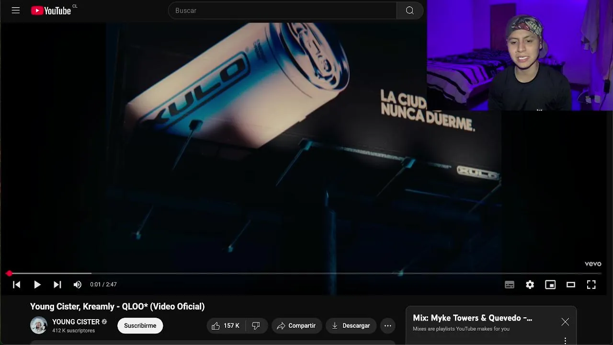
Task: Close the Mix playlist panel
Action: (565, 322)
